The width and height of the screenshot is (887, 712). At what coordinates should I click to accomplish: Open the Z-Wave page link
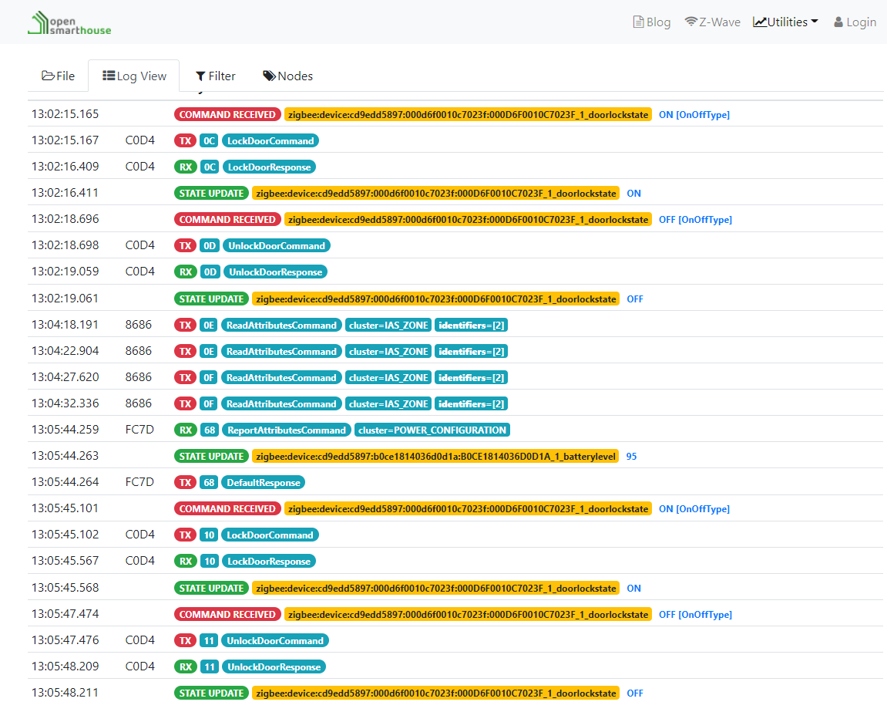coord(712,22)
